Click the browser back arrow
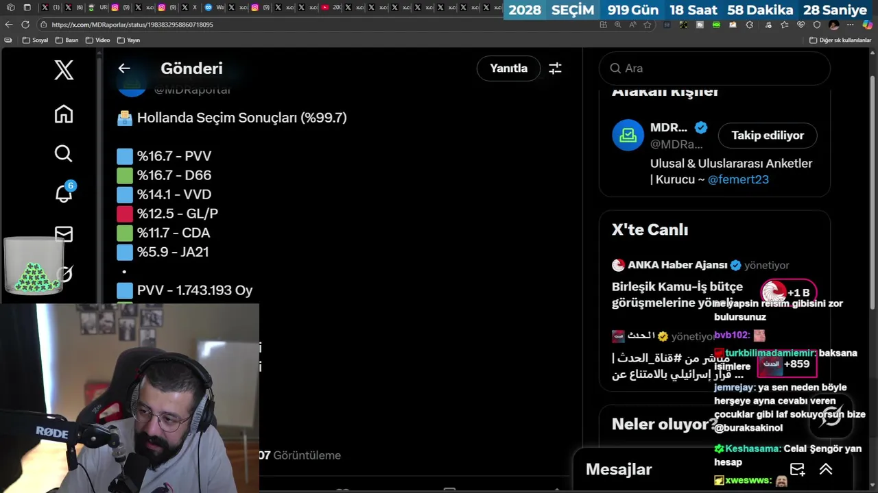The height and width of the screenshot is (493, 878). click(8, 25)
